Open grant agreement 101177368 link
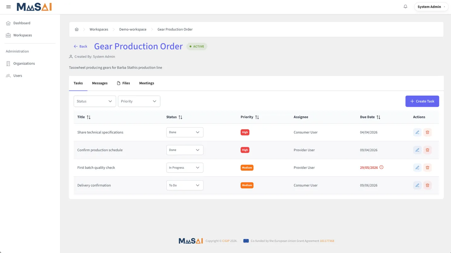 [327, 241]
